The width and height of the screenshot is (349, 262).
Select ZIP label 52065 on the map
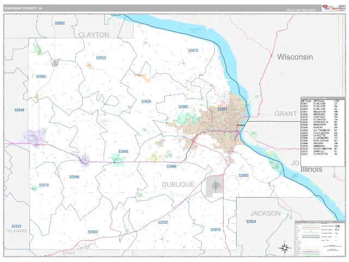pyautogui.click(x=41, y=76)
